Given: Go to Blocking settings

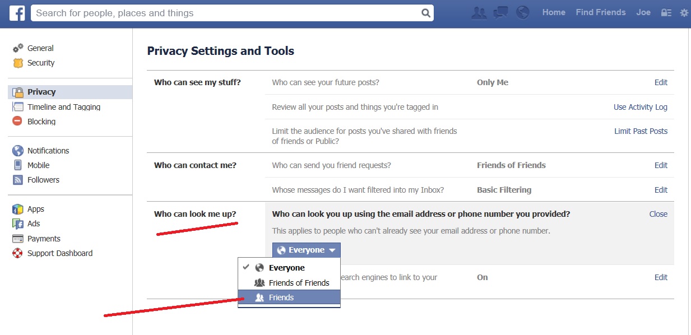Looking at the screenshot, I should (x=41, y=122).
